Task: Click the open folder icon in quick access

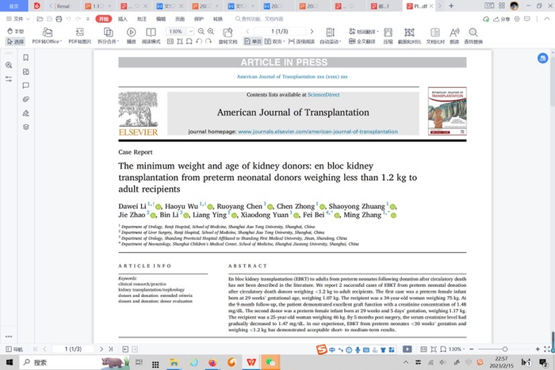Action: 40,19
